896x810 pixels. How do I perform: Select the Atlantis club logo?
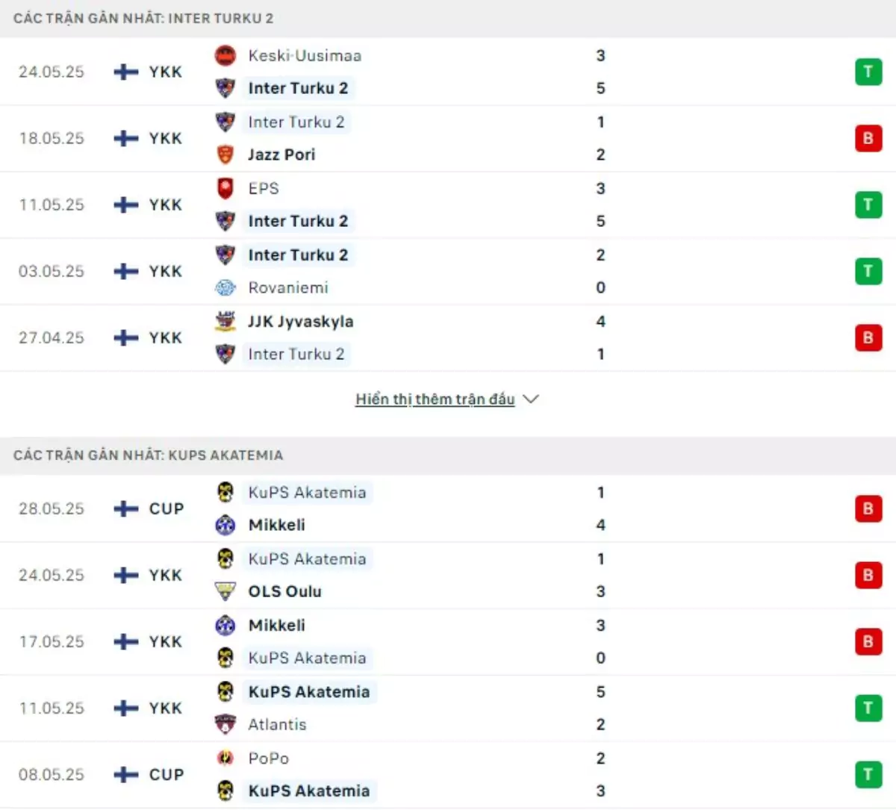click(x=225, y=724)
